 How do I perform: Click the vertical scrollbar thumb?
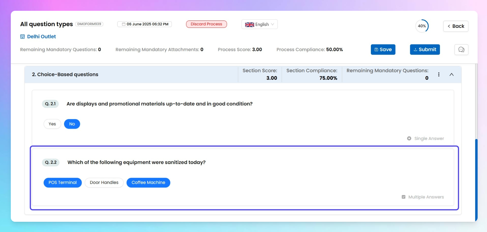476,180
